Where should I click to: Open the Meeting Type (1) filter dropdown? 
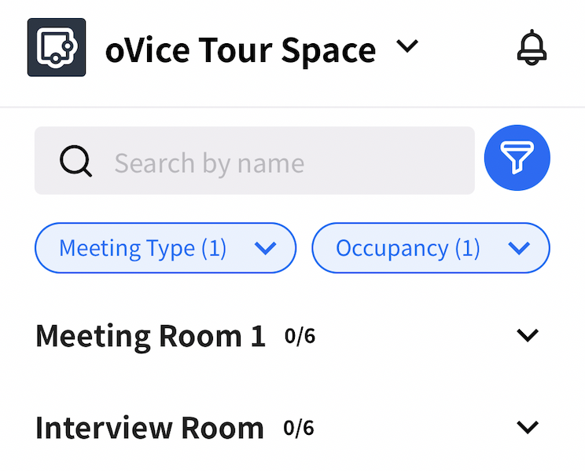165,248
